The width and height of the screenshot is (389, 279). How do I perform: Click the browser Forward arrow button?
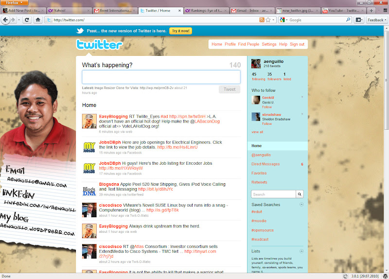pyautogui.click(x=13, y=20)
